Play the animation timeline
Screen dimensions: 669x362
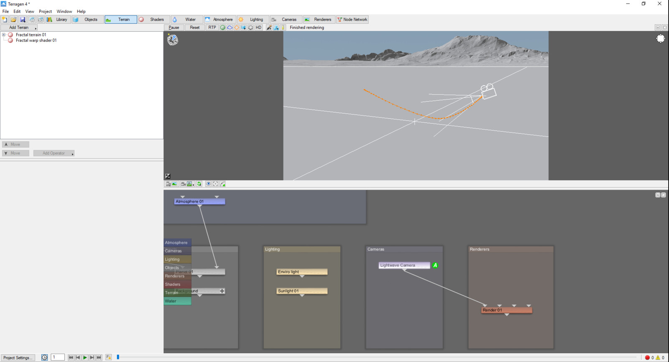click(85, 358)
